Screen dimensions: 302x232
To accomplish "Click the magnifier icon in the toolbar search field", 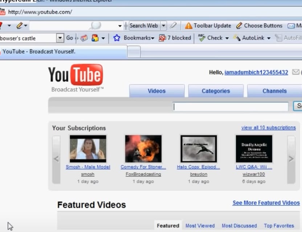I will click(96, 25).
